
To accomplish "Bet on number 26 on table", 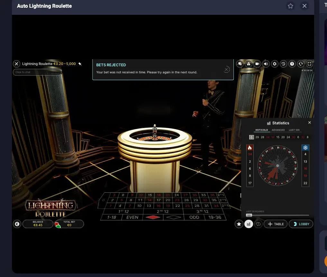I will [186, 200].
